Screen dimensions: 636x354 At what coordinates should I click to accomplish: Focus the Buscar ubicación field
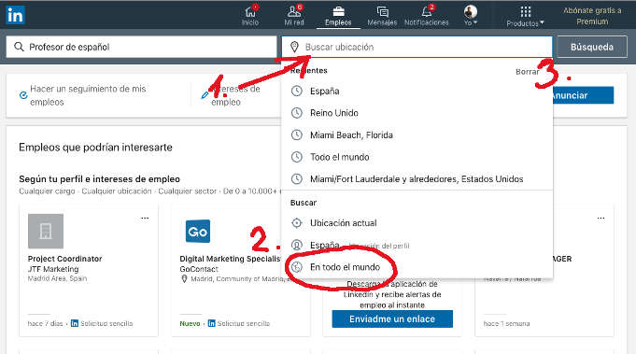click(x=417, y=47)
